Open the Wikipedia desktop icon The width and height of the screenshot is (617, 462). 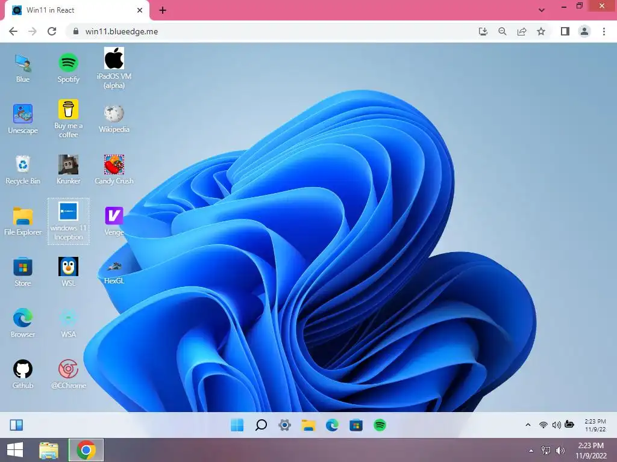[x=114, y=119]
